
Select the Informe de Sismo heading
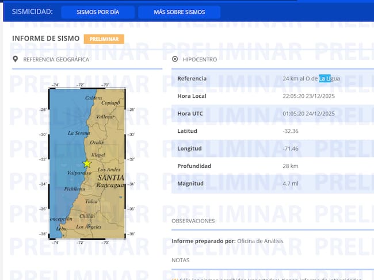point(46,39)
